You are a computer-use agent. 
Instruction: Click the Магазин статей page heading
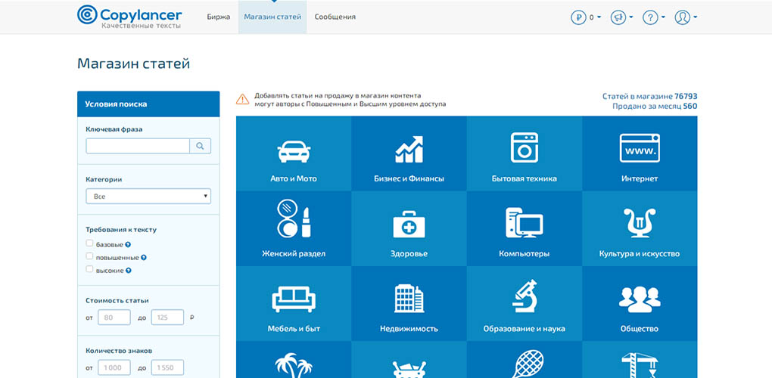coord(133,64)
